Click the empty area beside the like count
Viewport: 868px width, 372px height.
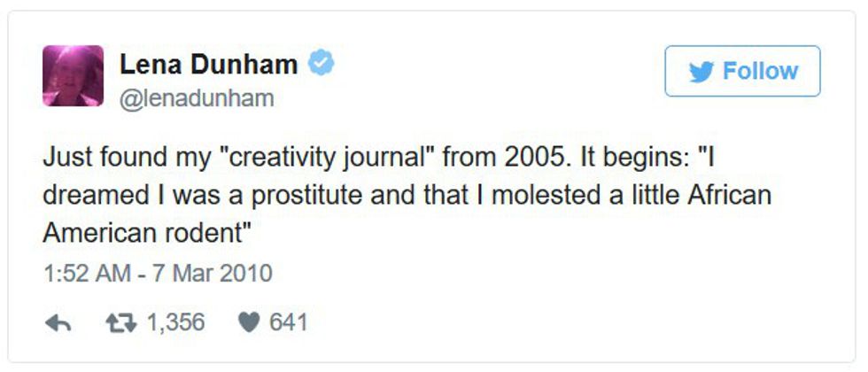(531, 323)
